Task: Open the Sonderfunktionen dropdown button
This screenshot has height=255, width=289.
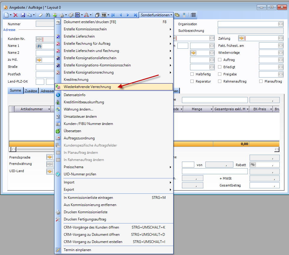Action: [156, 15]
